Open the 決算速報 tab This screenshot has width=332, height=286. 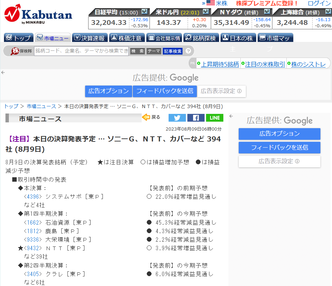click(x=90, y=38)
